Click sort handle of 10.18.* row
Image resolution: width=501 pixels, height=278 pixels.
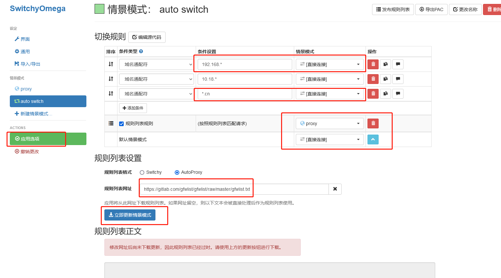[x=111, y=79]
